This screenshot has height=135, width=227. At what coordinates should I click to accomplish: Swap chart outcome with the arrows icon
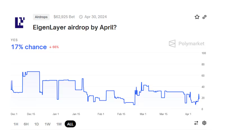(x=196, y=123)
